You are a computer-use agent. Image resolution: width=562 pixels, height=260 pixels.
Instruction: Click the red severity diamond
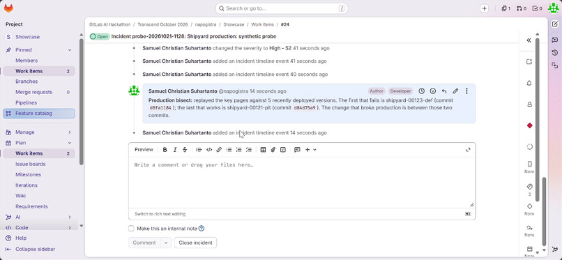coord(529,125)
